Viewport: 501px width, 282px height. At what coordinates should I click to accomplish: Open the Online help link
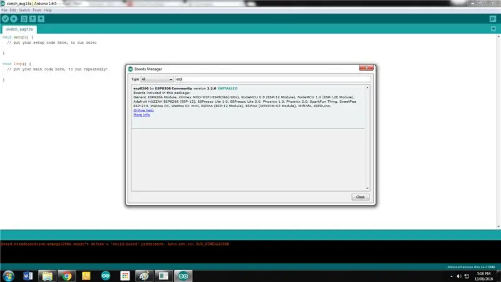[143, 110]
